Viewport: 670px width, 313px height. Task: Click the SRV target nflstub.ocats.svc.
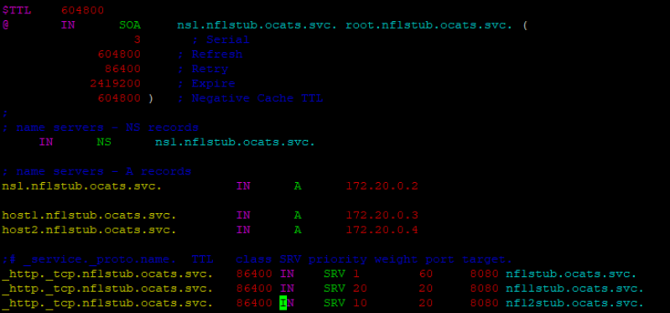point(571,274)
